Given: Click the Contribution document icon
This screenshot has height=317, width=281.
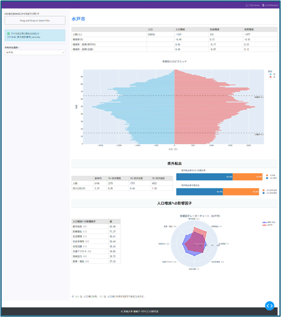Looking at the screenshot, I should pyautogui.click(x=263, y=5).
